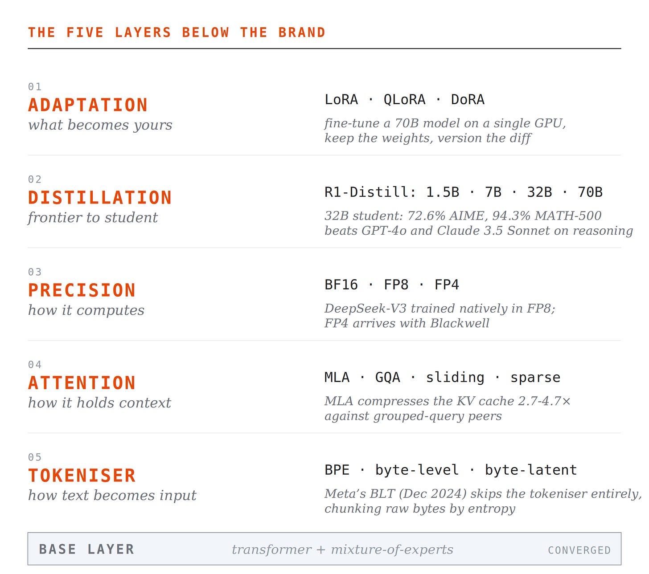Click the ATTENTION layer heading
The image size is (649, 574).
pos(82,383)
